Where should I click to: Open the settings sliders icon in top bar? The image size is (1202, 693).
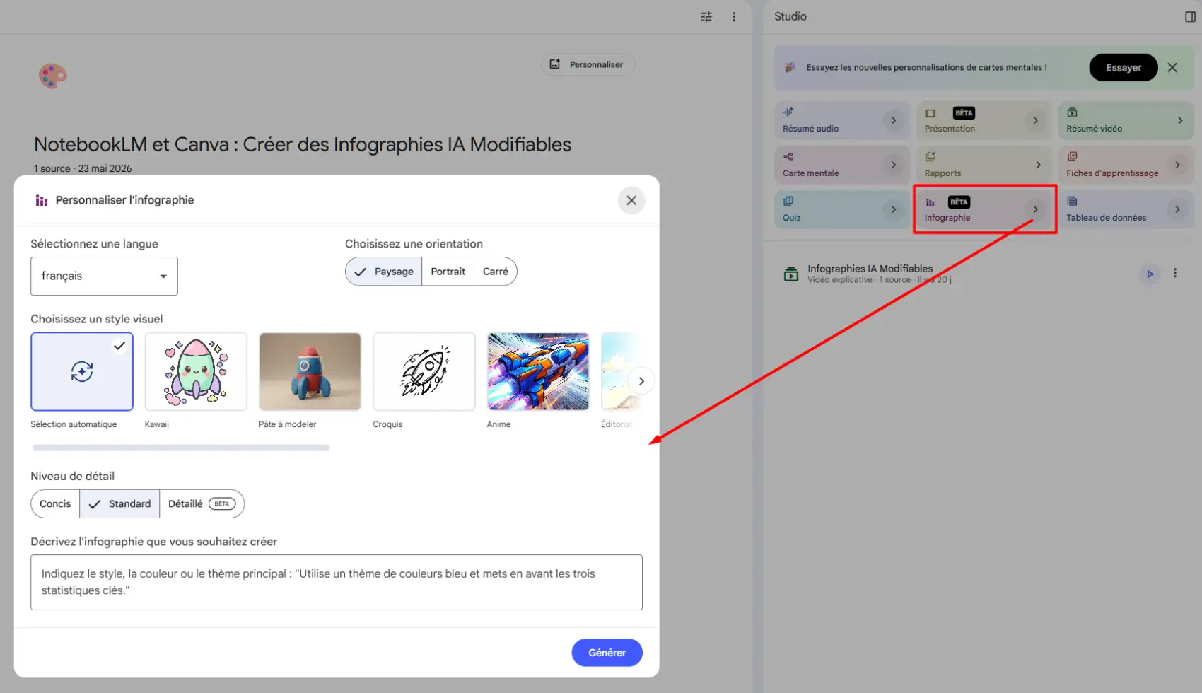coord(706,16)
